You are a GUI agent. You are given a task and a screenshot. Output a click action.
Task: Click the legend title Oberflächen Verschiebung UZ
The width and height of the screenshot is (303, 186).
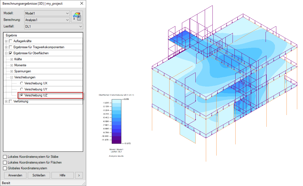coord(116,95)
